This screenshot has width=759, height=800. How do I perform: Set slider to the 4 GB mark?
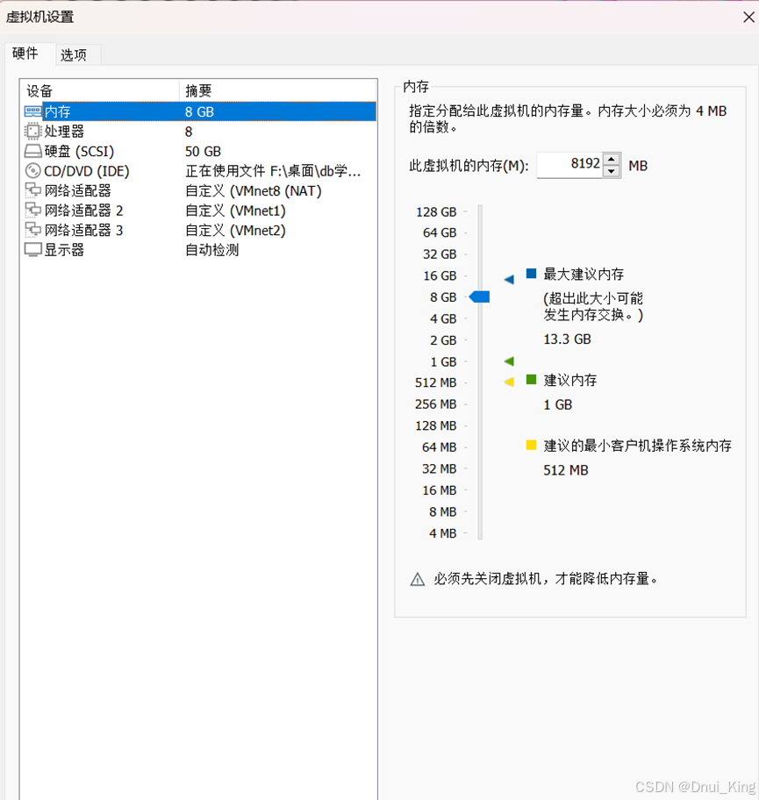point(480,319)
